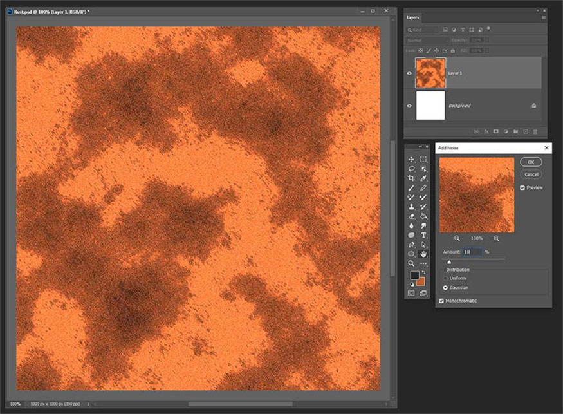Click the foreground color swatch
The height and width of the screenshot is (414, 563).
click(415, 276)
